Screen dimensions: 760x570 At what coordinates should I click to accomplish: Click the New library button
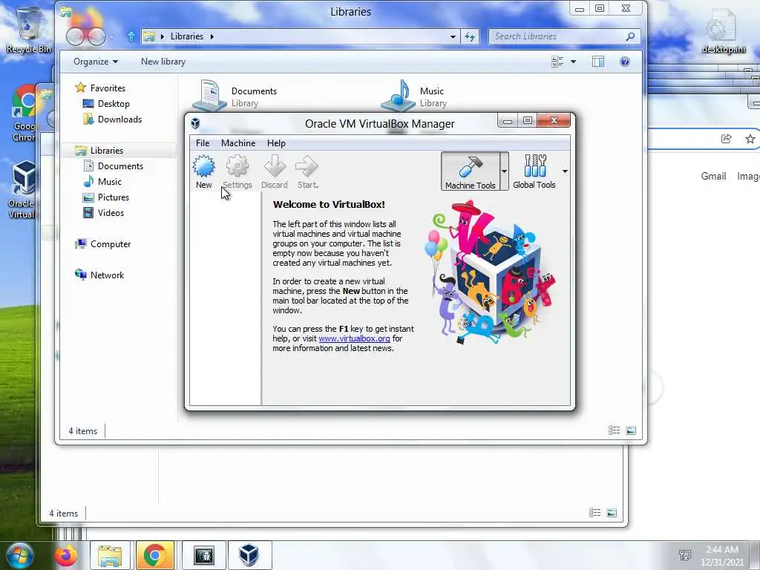tap(163, 62)
